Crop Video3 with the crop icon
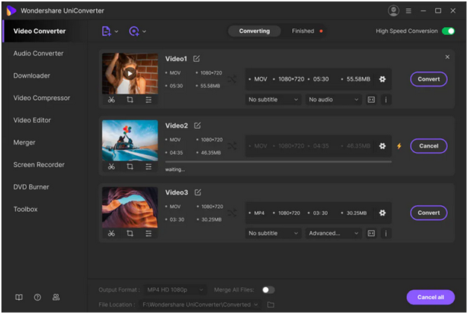 click(x=130, y=233)
